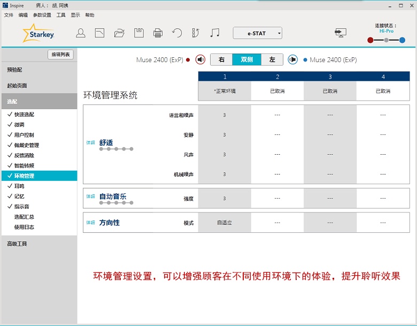The width and height of the screenshot is (417, 326).
Task: Open the monitor display icon
Action: point(340,33)
